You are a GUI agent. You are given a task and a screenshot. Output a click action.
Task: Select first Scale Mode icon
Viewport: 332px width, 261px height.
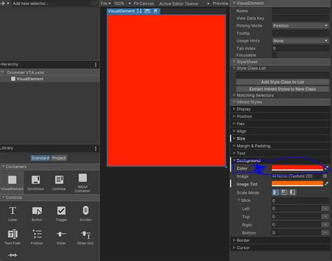coord(276,192)
